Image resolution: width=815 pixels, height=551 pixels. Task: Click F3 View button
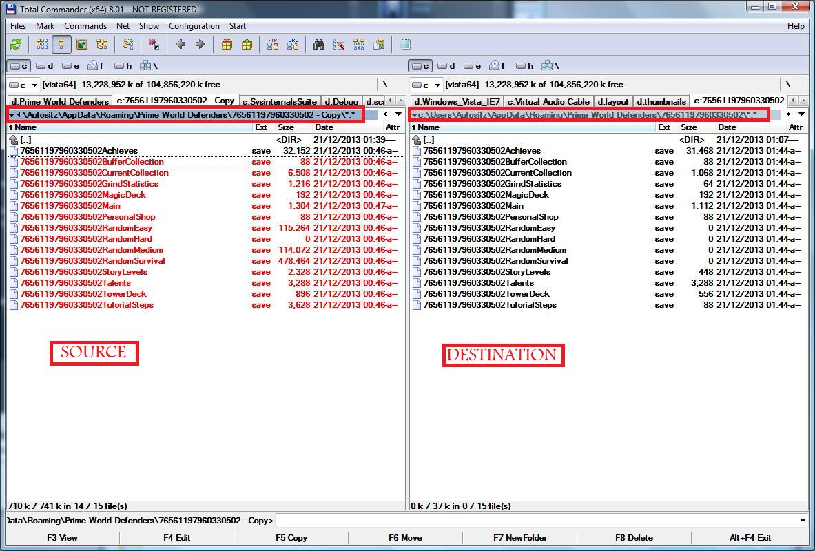click(62, 538)
